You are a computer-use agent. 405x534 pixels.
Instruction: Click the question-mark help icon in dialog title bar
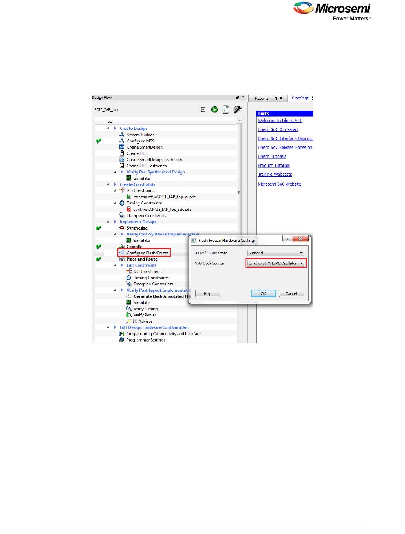287,240
